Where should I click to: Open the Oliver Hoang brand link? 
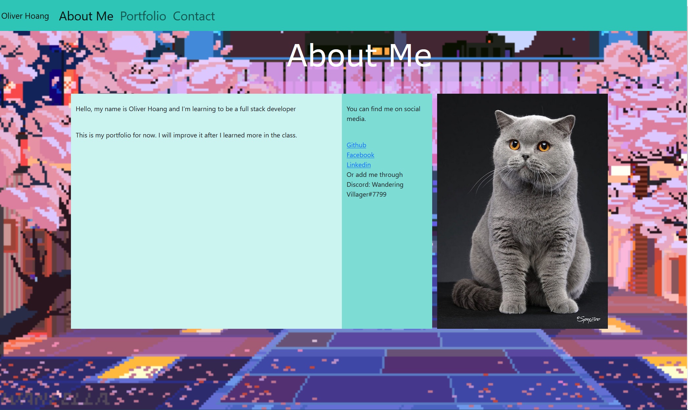click(x=25, y=16)
